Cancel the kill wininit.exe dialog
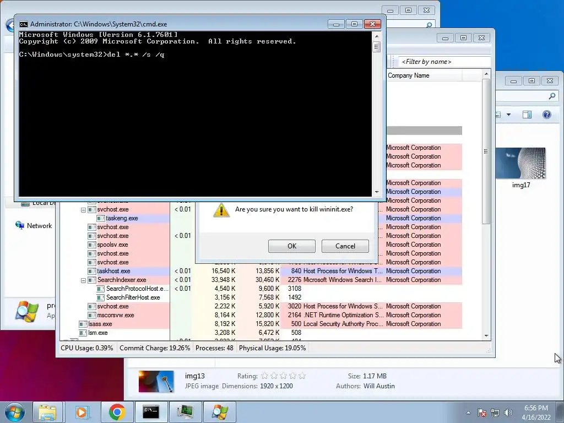Image resolution: width=564 pixels, height=423 pixels. point(345,246)
